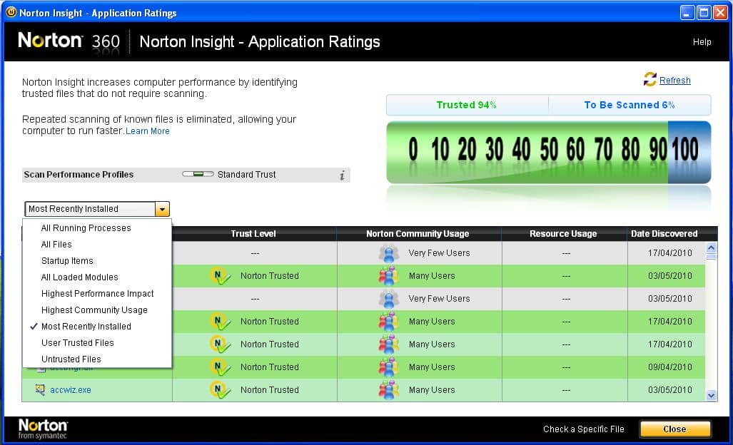The image size is (733, 445).
Task: Open Help in the header
Action: click(x=702, y=41)
